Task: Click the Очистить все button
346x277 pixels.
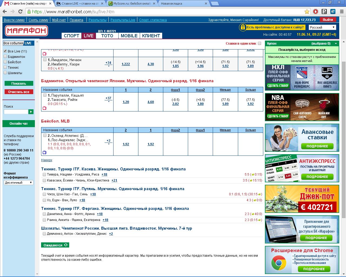Action: [19, 92]
